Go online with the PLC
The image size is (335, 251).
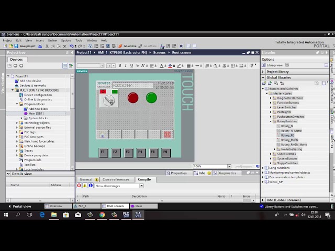point(127,46)
